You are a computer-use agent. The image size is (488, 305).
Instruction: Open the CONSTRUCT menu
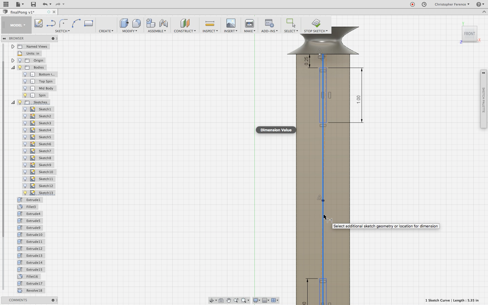click(185, 31)
